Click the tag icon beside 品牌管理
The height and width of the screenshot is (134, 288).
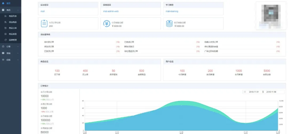click(x=6, y=40)
